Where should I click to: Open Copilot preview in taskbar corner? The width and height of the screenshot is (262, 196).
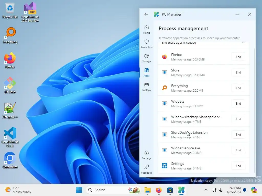254,190
